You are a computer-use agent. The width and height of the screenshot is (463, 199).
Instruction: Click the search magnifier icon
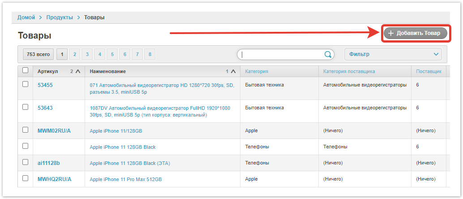pos(328,55)
